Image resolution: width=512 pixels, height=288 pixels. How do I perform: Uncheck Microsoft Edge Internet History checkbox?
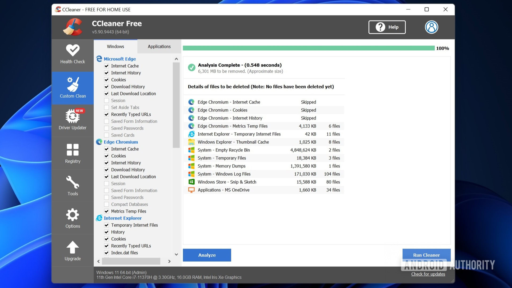click(106, 73)
